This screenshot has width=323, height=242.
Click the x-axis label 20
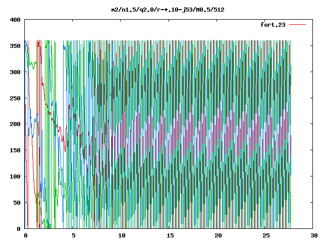point(218,235)
